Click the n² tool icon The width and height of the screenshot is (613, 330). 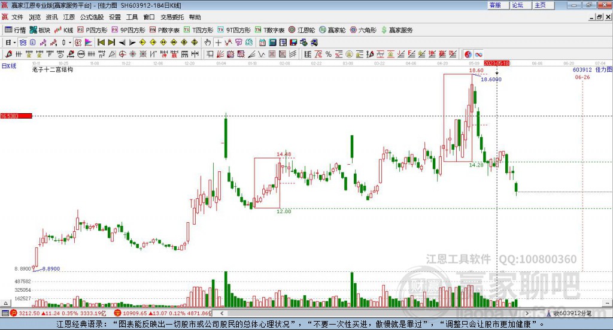(x=102, y=55)
